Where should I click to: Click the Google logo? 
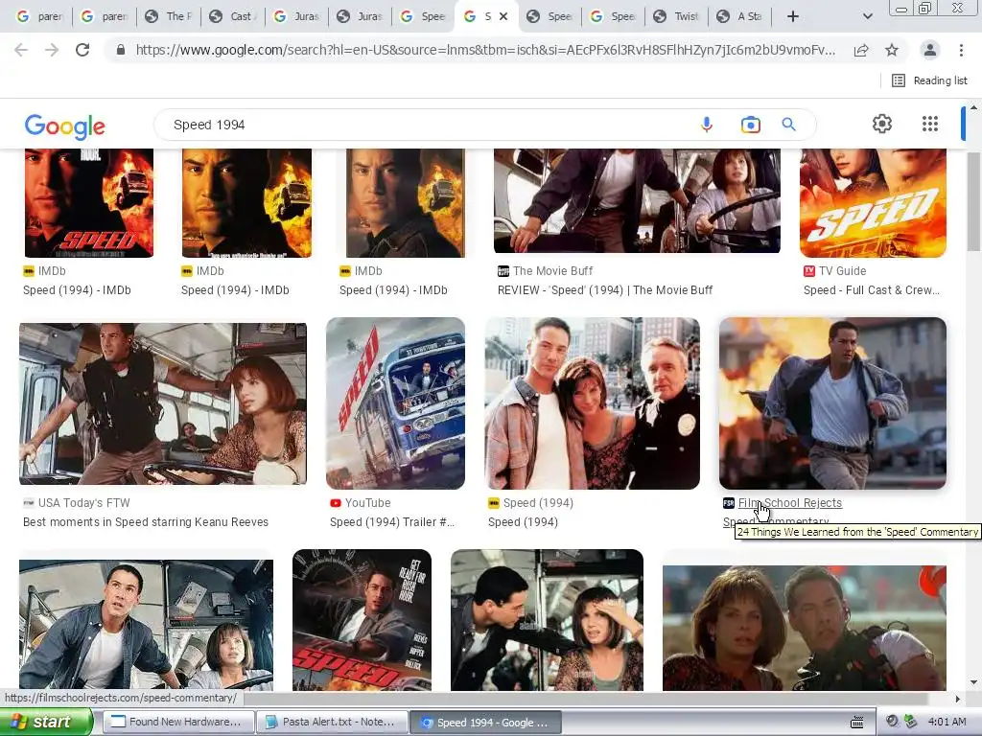pos(65,126)
